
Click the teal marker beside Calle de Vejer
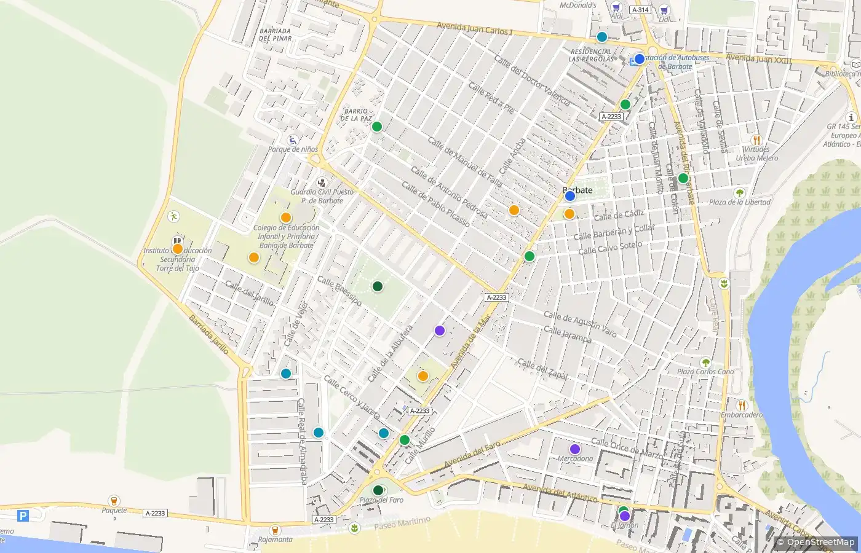pos(286,374)
